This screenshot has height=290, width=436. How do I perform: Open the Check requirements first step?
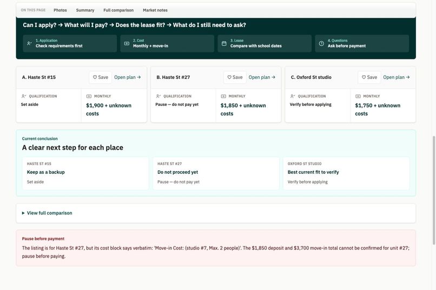[x=70, y=43]
